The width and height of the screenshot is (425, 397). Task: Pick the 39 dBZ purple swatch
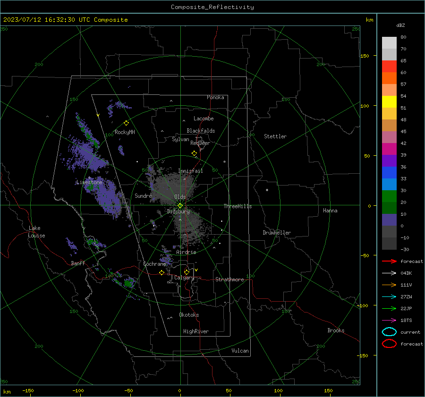click(389, 160)
